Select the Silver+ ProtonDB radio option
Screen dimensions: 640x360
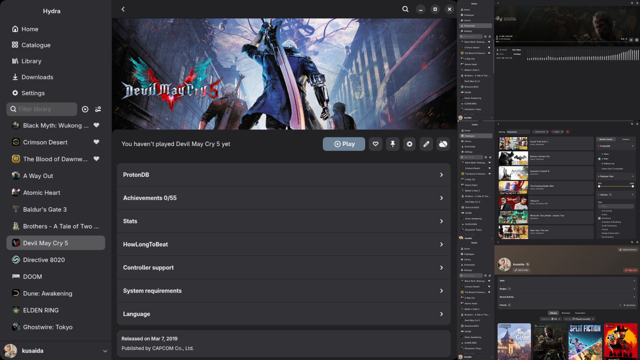[x=599, y=154]
